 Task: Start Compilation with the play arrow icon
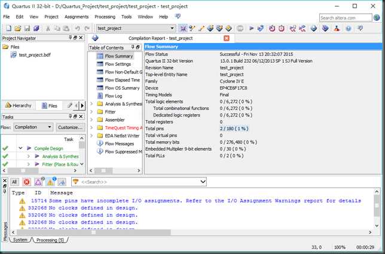[x=251, y=28]
